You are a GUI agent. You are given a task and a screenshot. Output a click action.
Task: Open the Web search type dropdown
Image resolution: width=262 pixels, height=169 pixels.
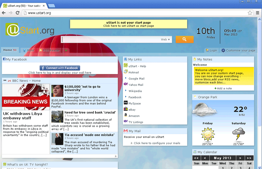165,39
